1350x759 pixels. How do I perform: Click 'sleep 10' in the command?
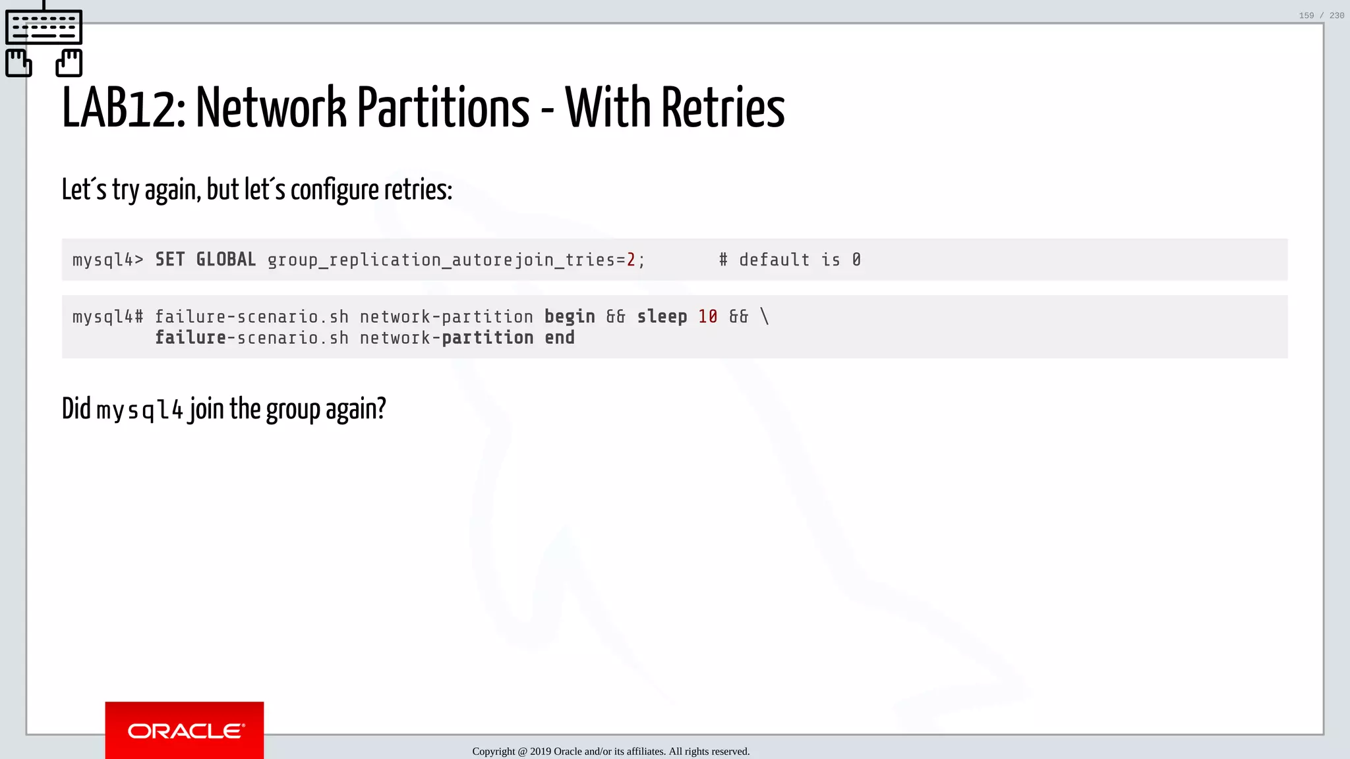pyautogui.click(x=677, y=317)
